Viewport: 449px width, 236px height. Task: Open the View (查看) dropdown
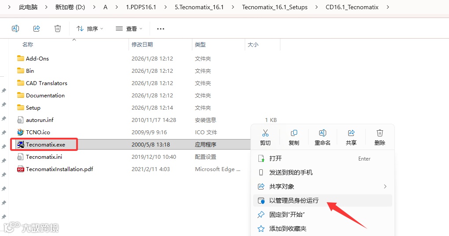coord(129,29)
